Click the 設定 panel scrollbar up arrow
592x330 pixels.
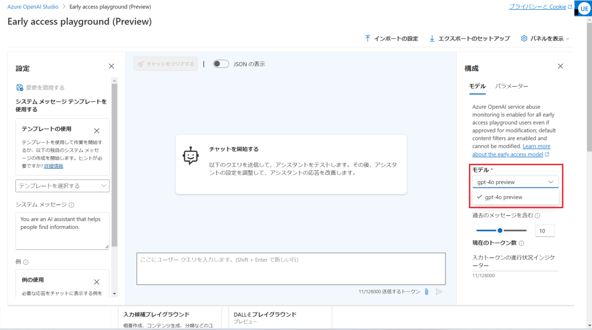pos(114,80)
